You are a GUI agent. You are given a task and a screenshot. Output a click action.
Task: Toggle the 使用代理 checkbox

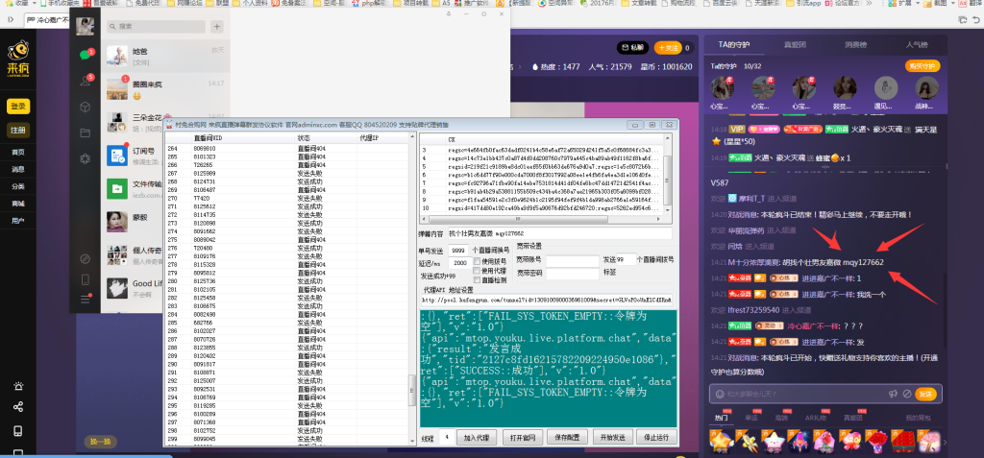coord(476,272)
